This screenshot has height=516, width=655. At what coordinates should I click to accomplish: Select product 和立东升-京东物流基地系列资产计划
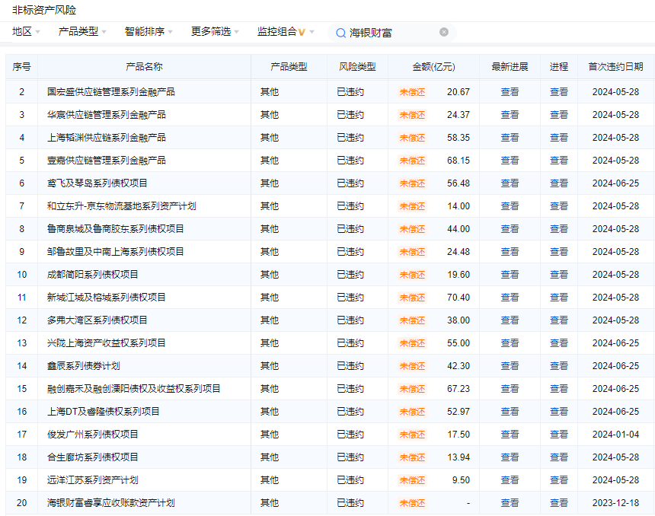[x=121, y=206]
